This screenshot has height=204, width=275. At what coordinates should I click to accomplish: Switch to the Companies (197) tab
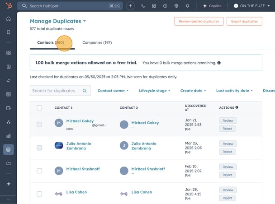[97, 42]
